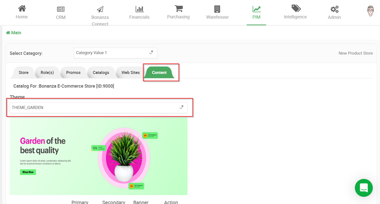Open the user avatar profile picture

(x=370, y=11)
